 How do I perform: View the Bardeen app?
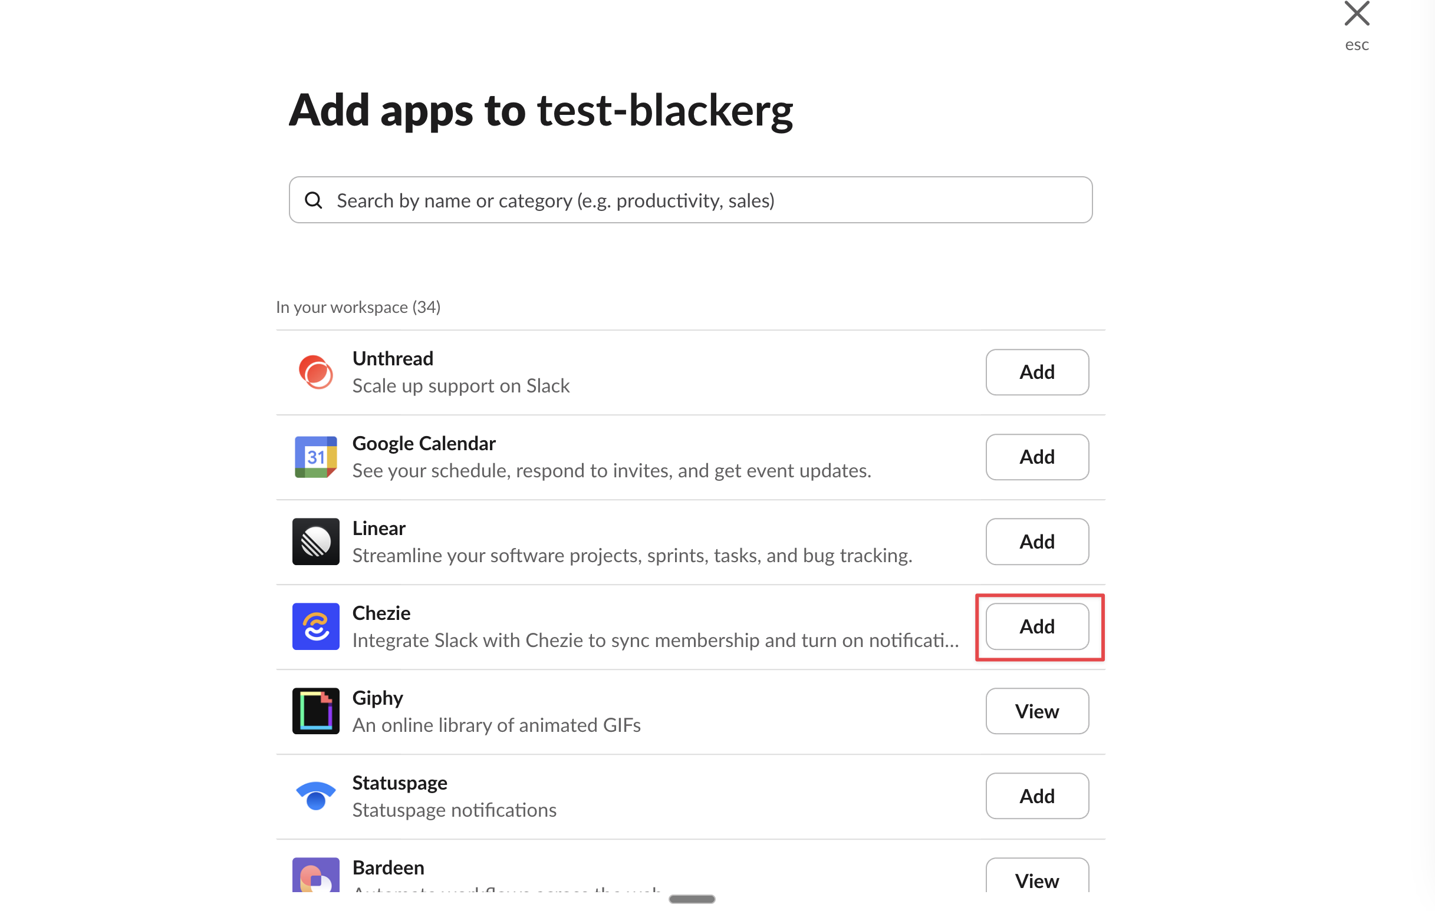pyautogui.click(x=1036, y=878)
